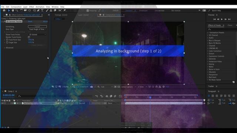The height and width of the screenshot is (133, 237).
Task: Play the preview
Action: pyautogui.click(x=222, y=19)
